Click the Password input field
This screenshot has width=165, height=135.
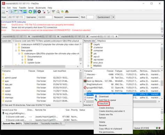point(72,17)
